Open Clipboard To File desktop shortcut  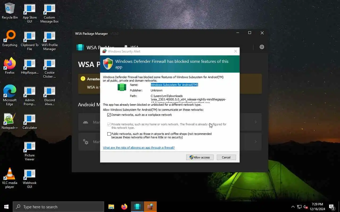29,41
